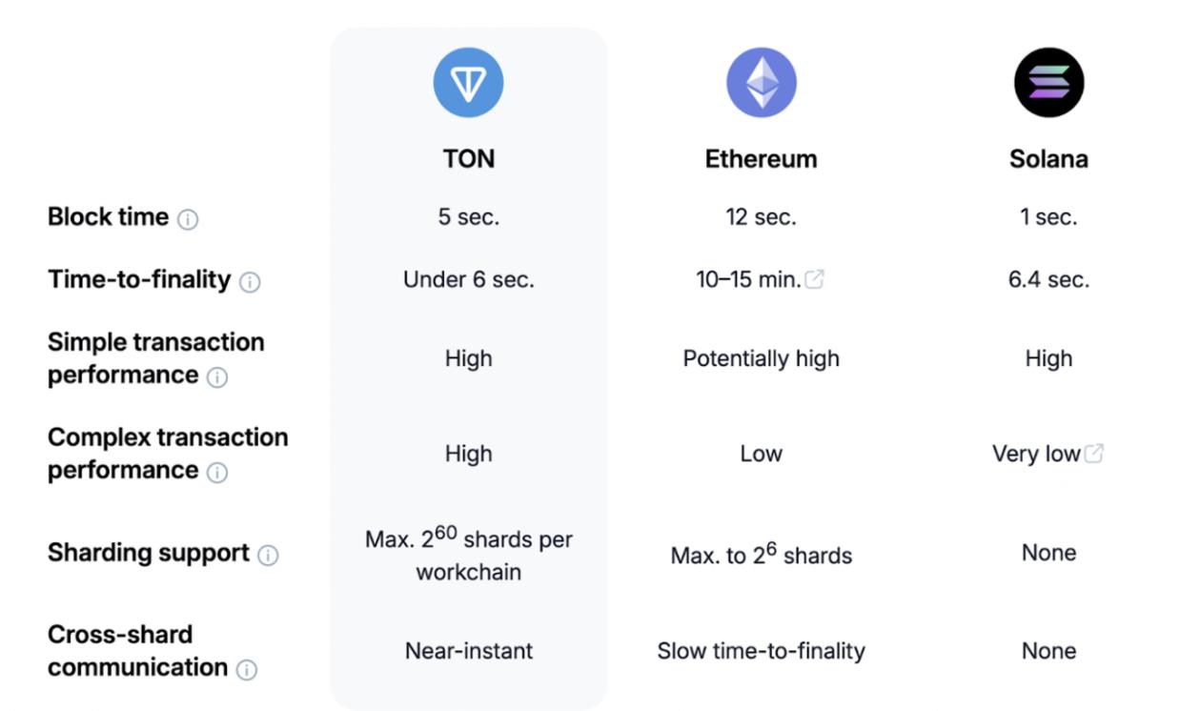Open external link next to 10–15 min.

click(814, 279)
